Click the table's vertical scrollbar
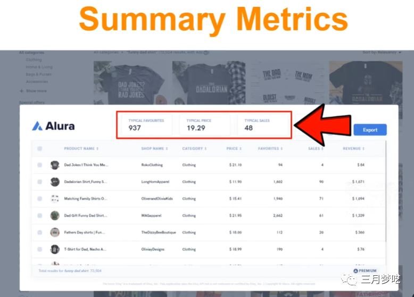Viewport: 414px width, 297px height. [386, 191]
